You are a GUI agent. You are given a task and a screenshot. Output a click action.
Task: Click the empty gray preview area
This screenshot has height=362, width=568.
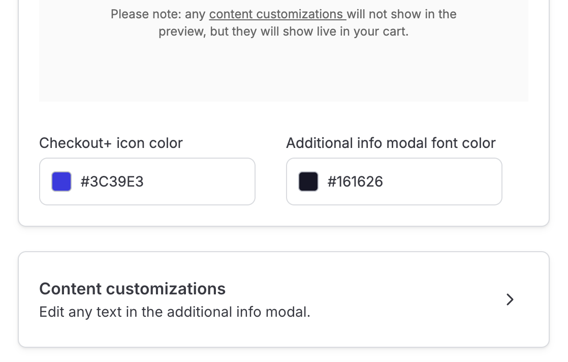tap(283, 71)
